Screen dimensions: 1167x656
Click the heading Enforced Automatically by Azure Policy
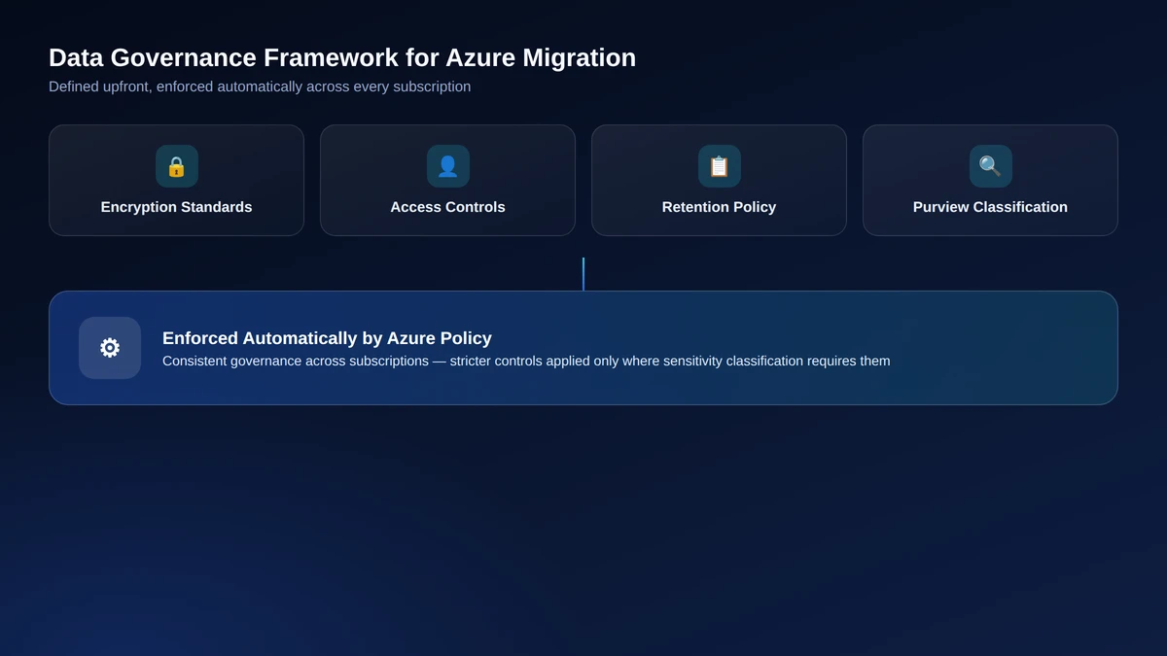tap(327, 338)
